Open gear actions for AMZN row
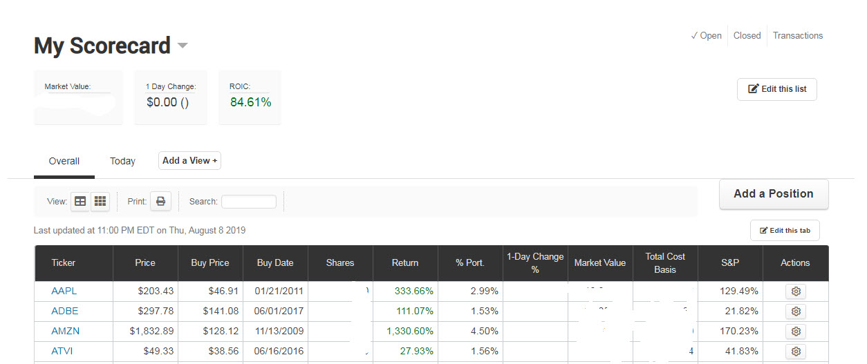The image size is (867, 364). [796, 332]
